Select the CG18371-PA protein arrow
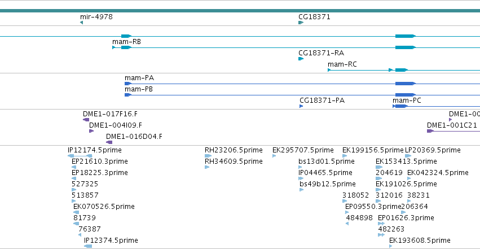Viewport: 480px width, 249px height. pos(301,106)
